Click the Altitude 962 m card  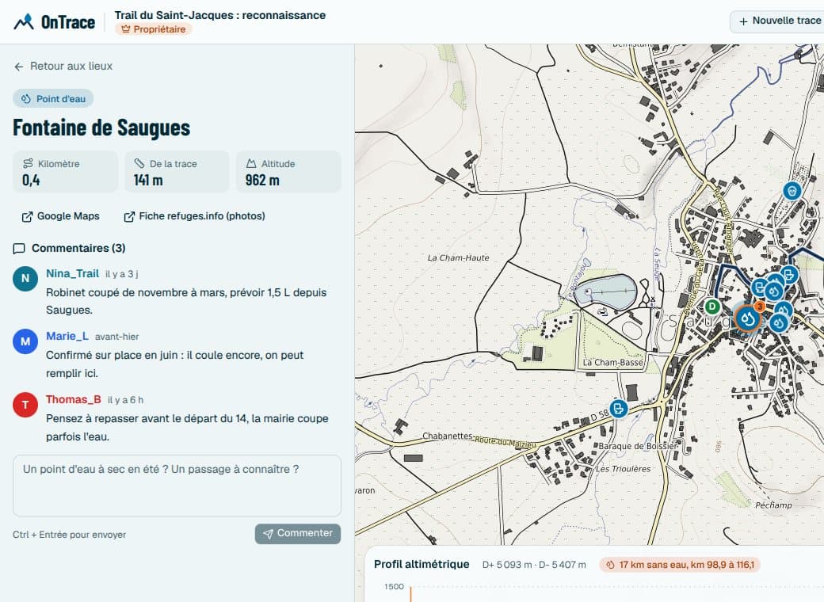tap(288, 172)
